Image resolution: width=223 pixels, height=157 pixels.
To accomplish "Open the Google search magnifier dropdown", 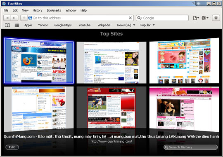I will (x=139, y=18).
